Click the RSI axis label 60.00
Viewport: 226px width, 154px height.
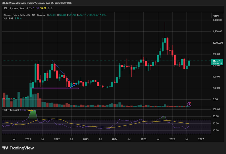click(x=216, y=123)
